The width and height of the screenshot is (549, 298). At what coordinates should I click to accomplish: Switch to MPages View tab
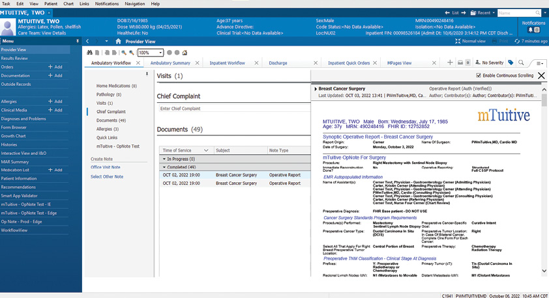click(399, 63)
